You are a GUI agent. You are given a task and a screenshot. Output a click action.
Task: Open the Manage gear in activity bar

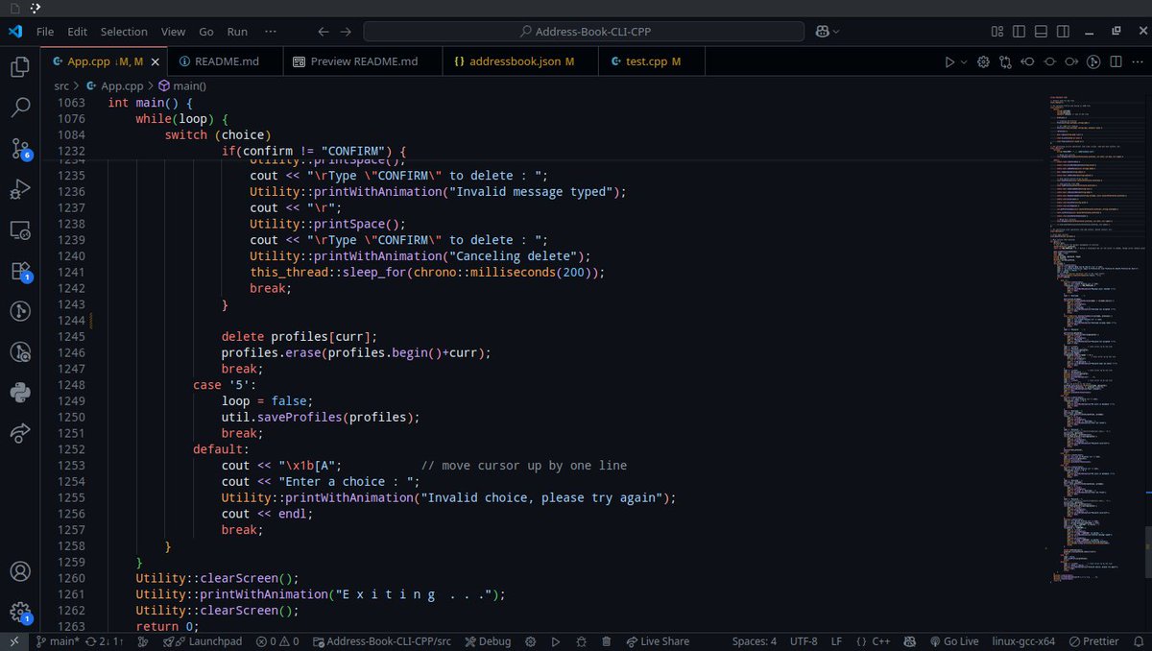(x=20, y=612)
